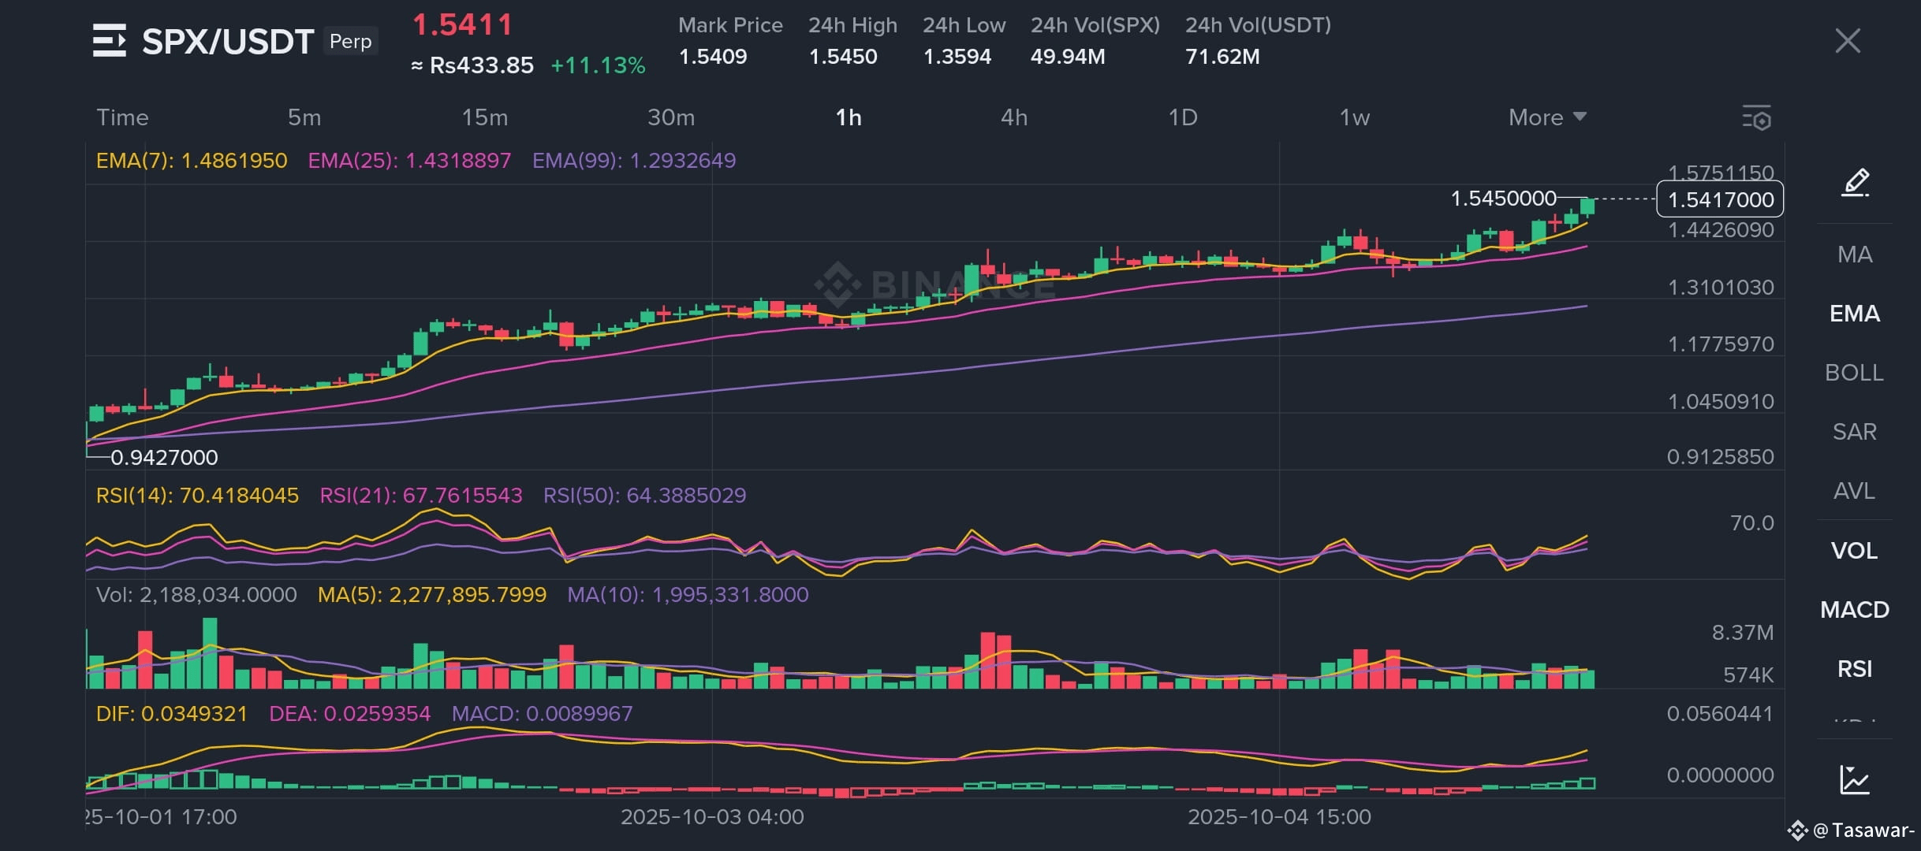The width and height of the screenshot is (1921, 851).
Task: Click the 24h Vol(SPX) value 49.94M
Action: click(x=1068, y=57)
